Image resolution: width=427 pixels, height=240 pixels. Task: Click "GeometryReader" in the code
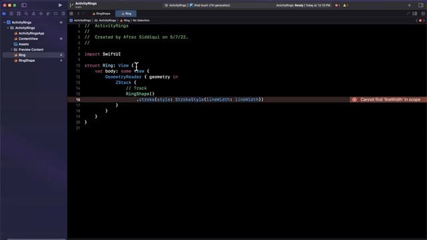[x=123, y=77]
